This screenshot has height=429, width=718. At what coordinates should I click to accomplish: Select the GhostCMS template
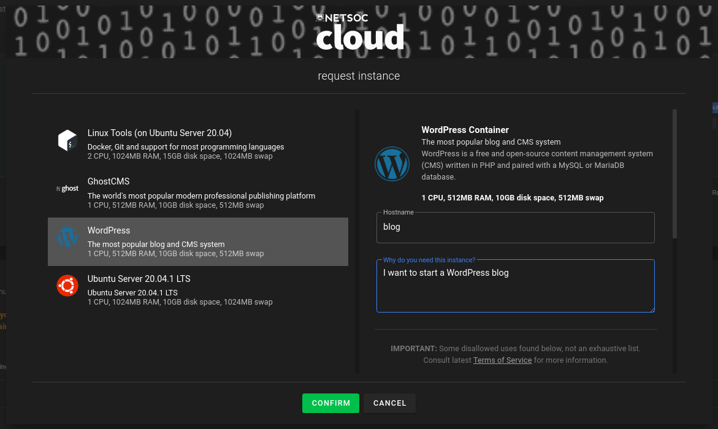[198, 193]
